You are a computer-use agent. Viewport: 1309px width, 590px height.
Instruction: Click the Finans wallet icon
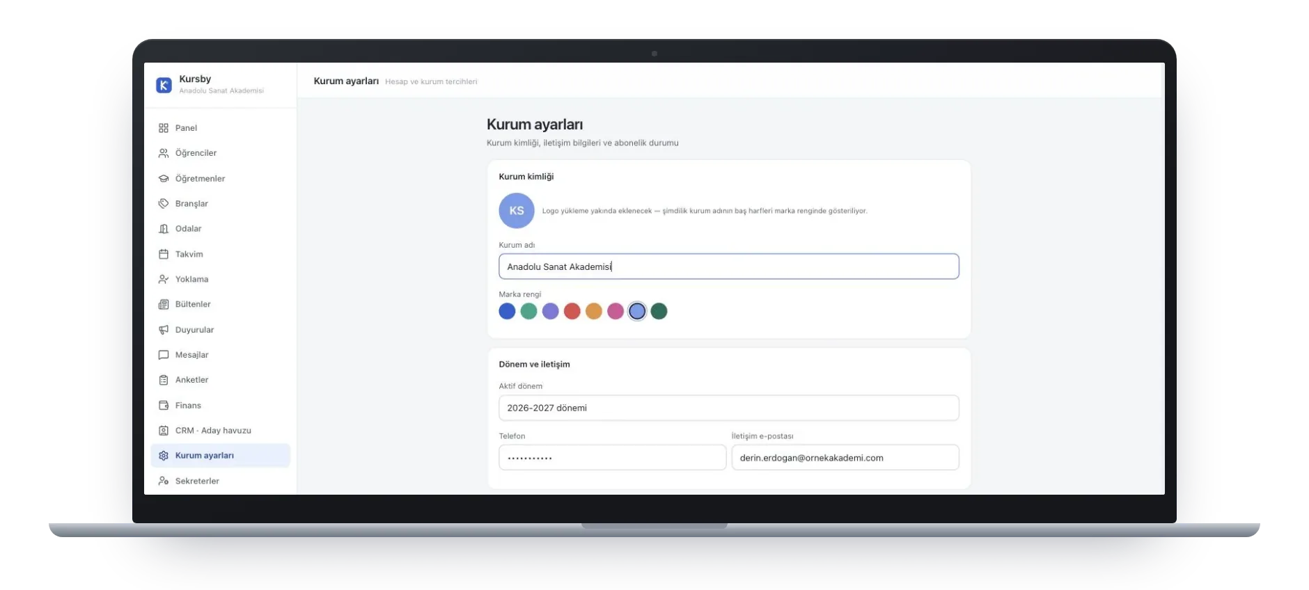164,406
